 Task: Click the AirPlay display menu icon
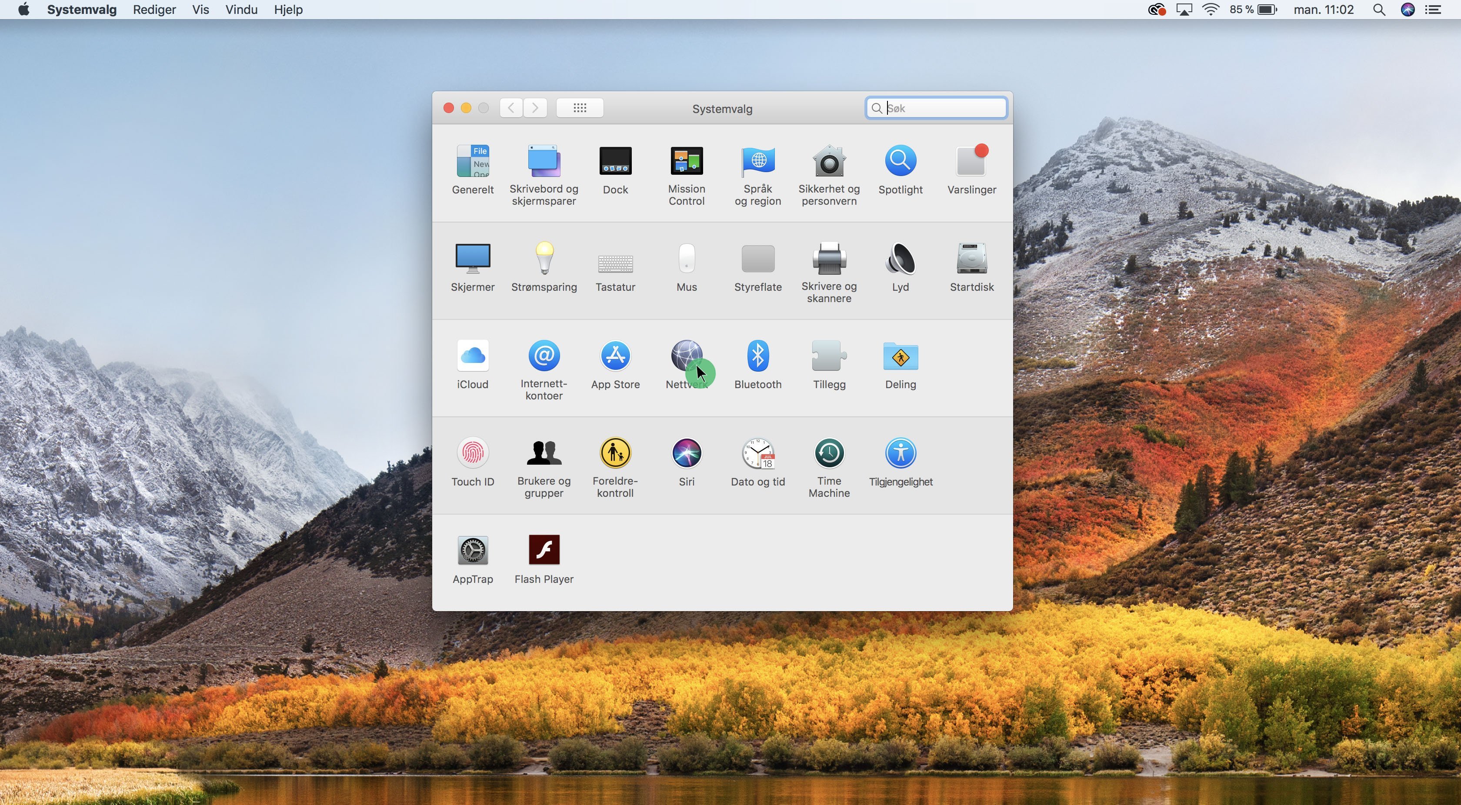[x=1184, y=10]
